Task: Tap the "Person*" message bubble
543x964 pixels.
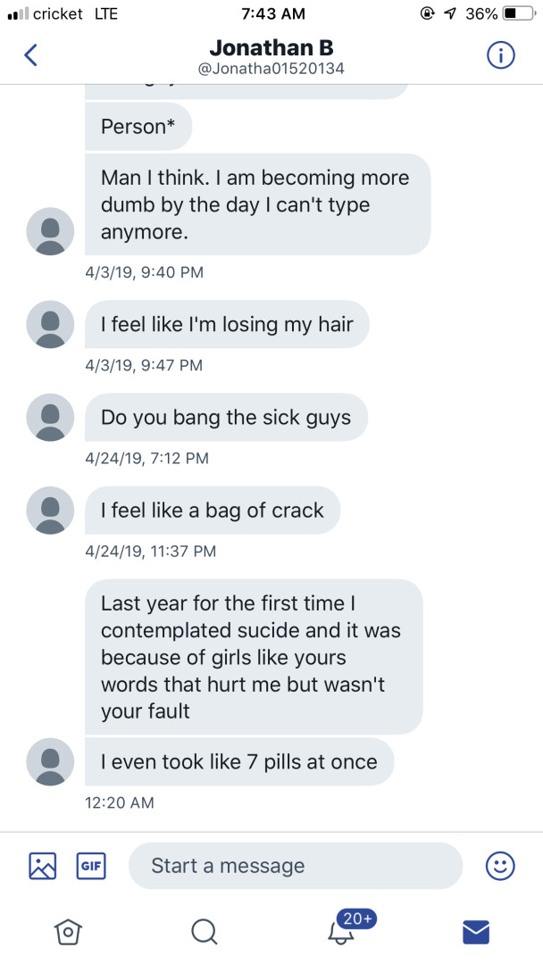Action: point(138,127)
